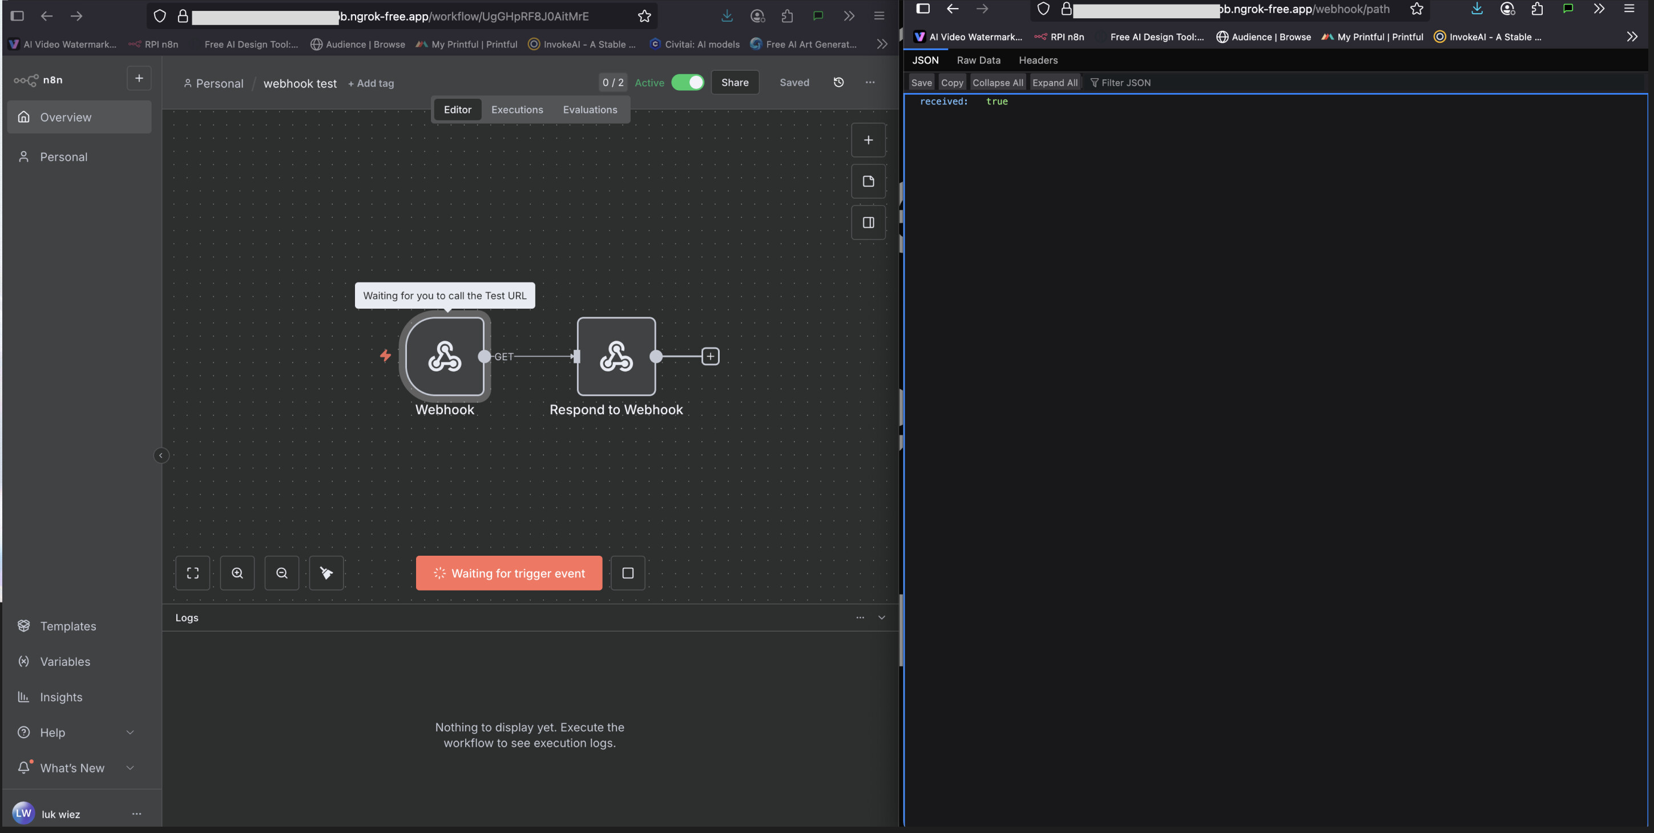The width and height of the screenshot is (1654, 833).
Task: Add a sticky note with the canvas note icon
Action: coord(868,181)
